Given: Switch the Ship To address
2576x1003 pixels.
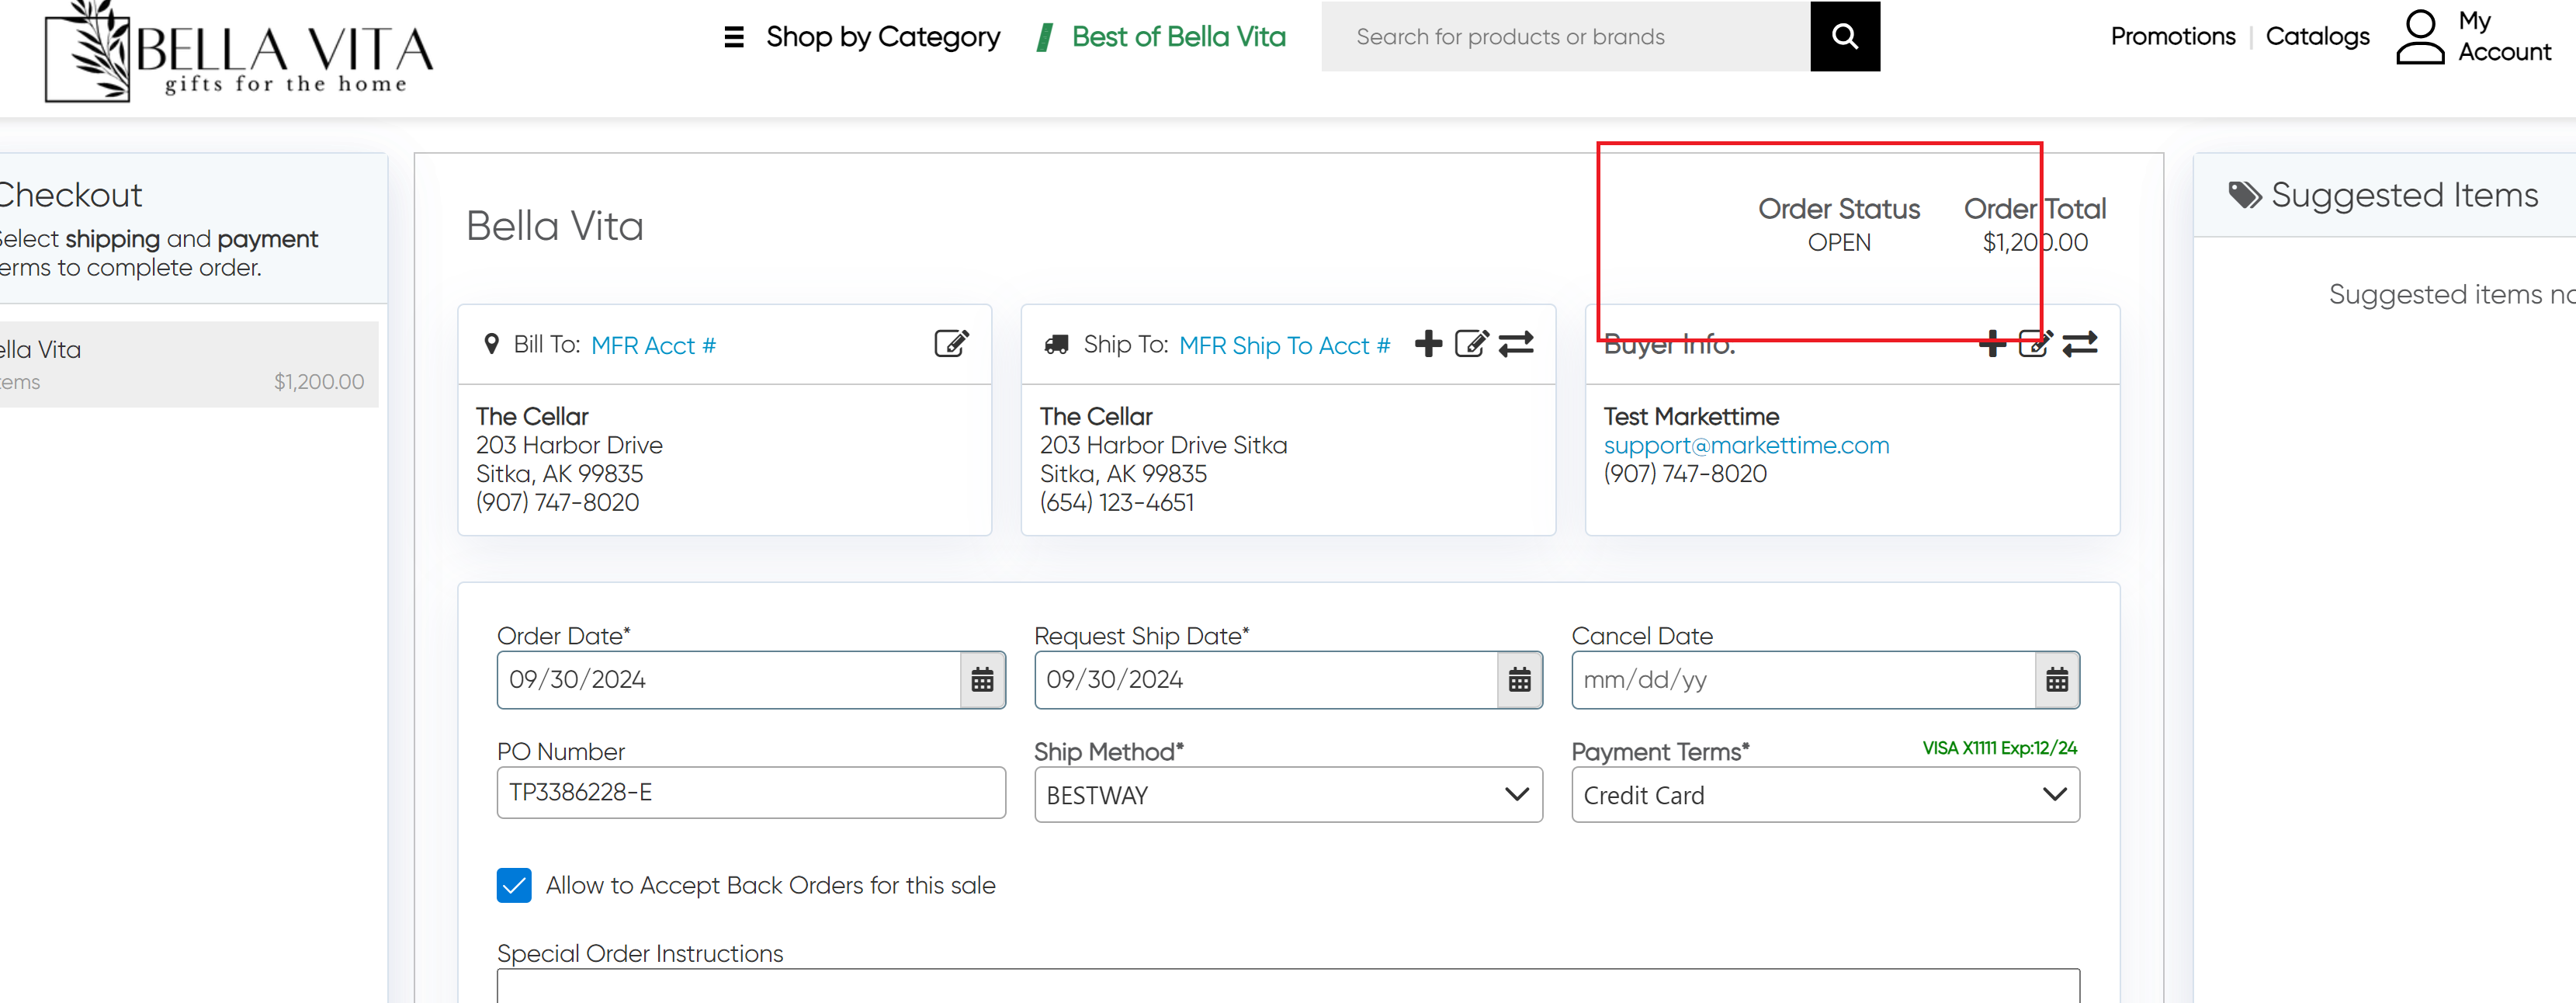Looking at the screenshot, I should coord(1516,344).
